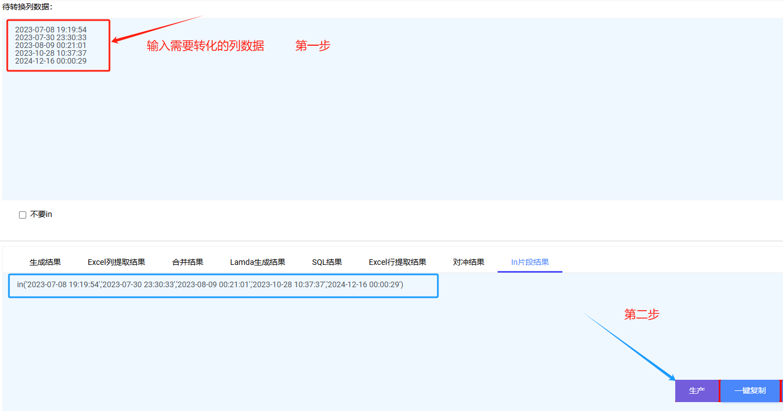View the 对冲结果 tab
The height and width of the screenshot is (411, 783).
469,262
